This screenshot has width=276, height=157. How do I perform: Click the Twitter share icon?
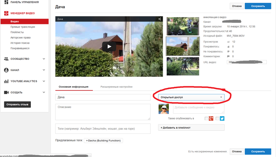(222, 118)
